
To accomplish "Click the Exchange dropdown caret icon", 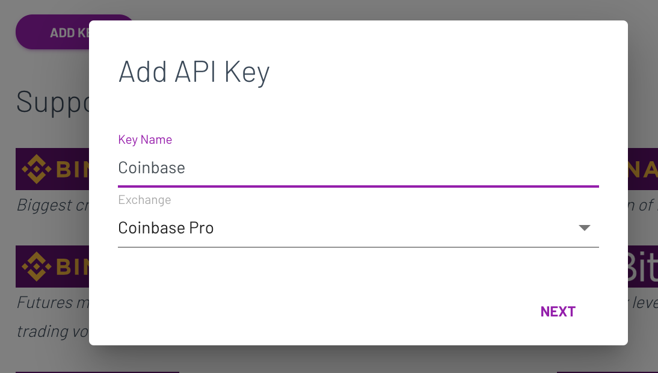I will coord(584,228).
